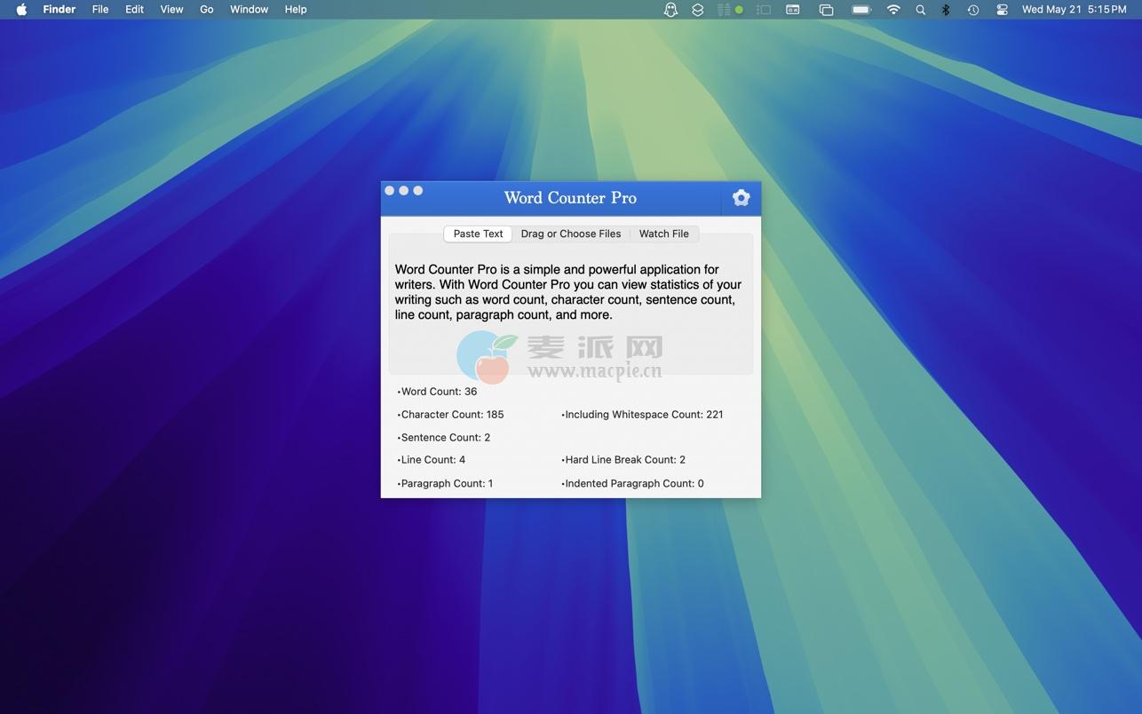The image size is (1142, 714).
Task: Open Stage Manager overlapping windows icon
Action: pyautogui.click(x=826, y=10)
